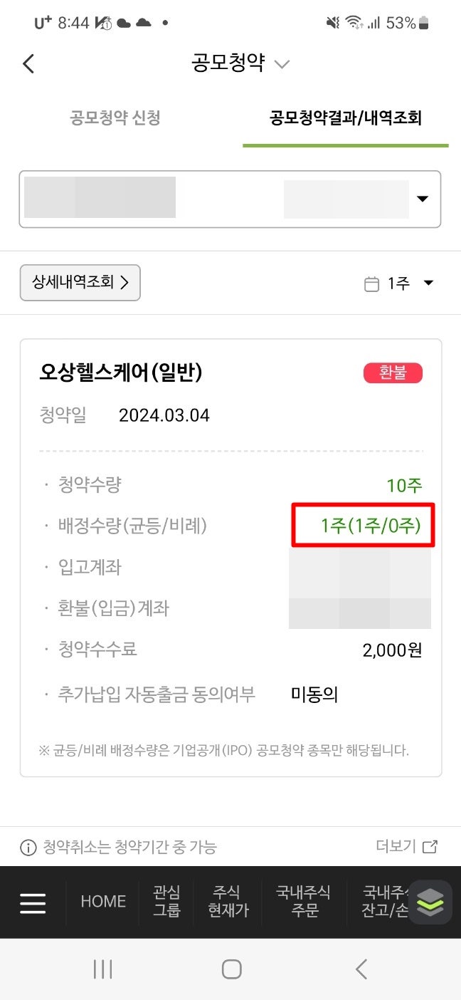Expand the account selection dropdown
Image resolution: width=461 pixels, height=1000 pixels.
tap(422, 199)
